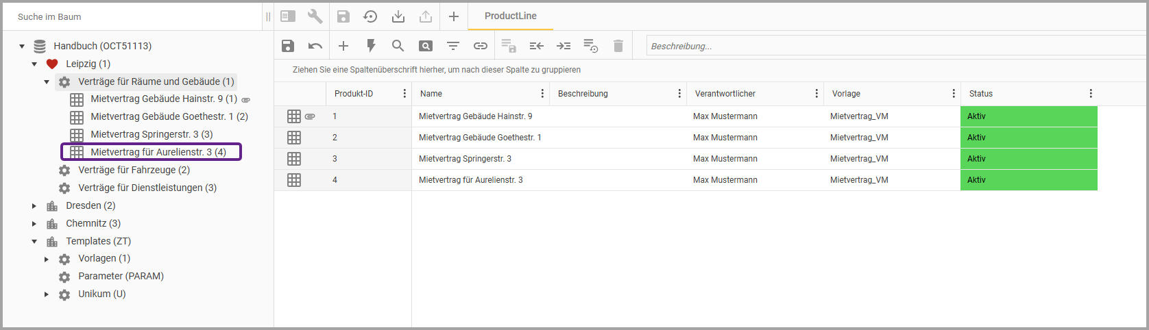
Task: Click the history restore clock icon
Action: click(x=370, y=16)
